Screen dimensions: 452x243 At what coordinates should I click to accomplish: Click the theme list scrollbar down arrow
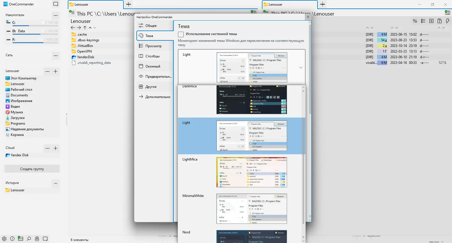pyautogui.click(x=303, y=241)
